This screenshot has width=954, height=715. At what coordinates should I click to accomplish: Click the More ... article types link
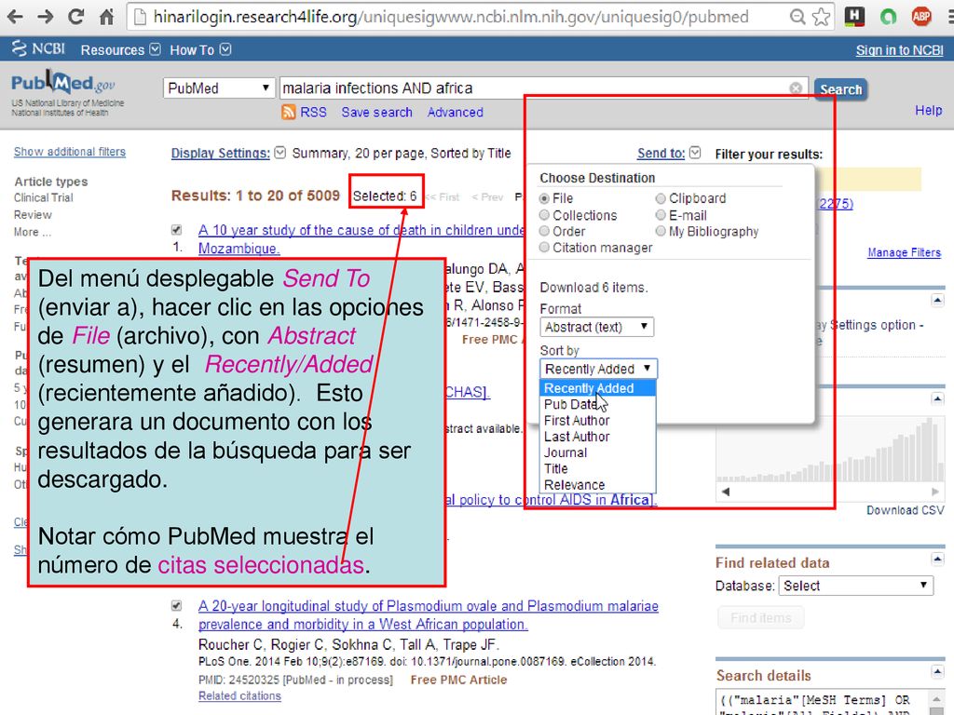coord(33,232)
